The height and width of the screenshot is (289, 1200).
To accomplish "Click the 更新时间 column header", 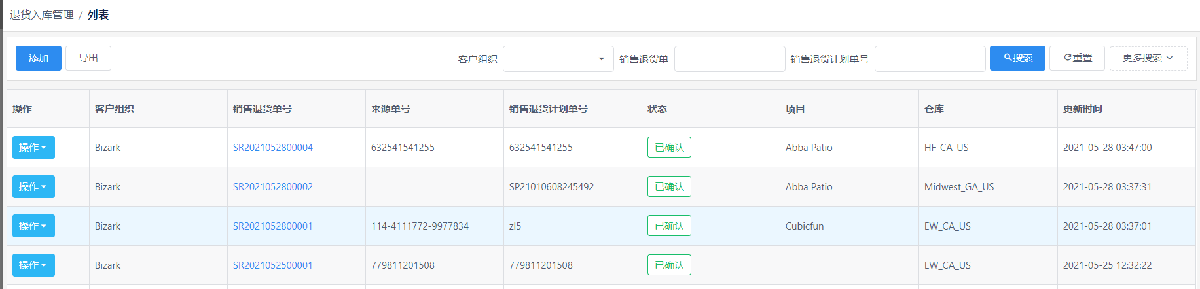I will (1083, 109).
